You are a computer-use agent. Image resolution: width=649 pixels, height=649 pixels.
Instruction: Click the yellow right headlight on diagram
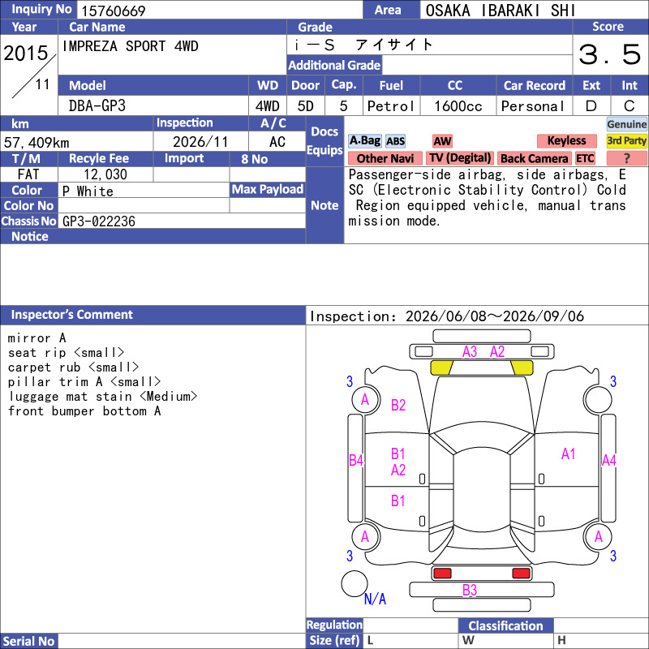(x=522, y=367)
